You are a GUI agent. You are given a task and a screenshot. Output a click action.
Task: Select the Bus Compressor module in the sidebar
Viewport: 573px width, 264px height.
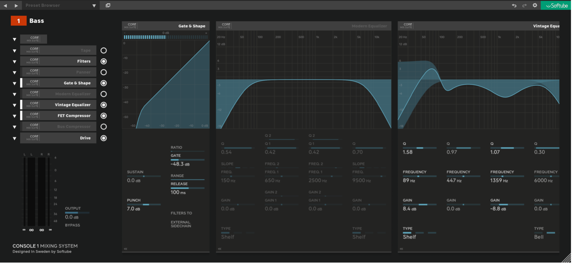pyautogui.click(x=75, y=126)
